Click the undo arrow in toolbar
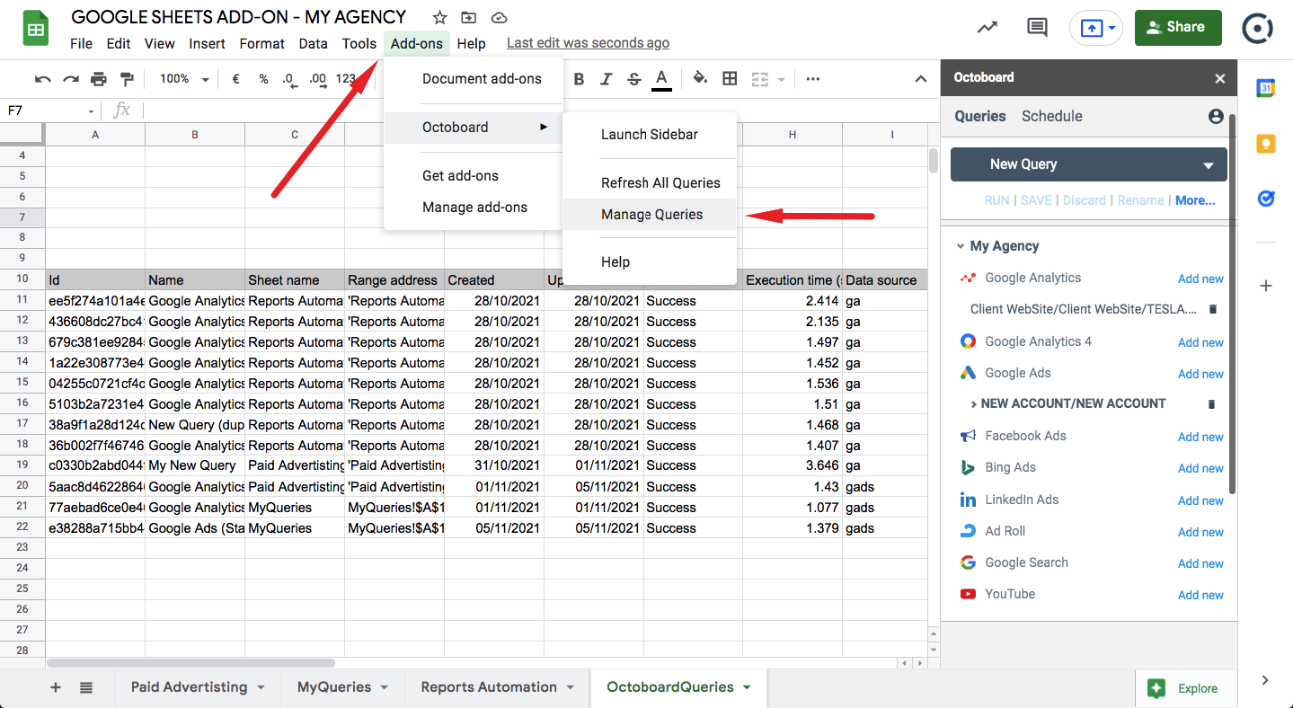1293x708 pixels. click(42, 79)
